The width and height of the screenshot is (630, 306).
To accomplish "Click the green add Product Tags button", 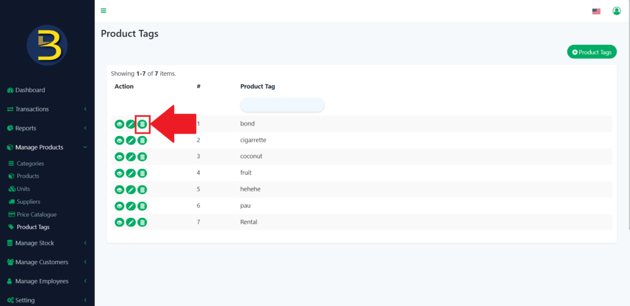I will click(x=591, y=52).
